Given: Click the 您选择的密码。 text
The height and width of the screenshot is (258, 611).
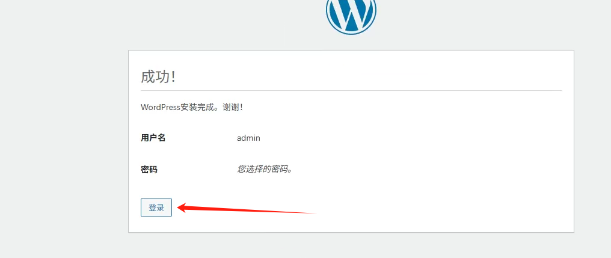Looking at the screenshot, I should click(265, 169).
